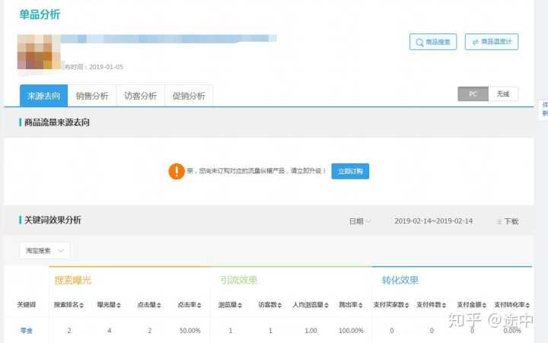
Task: Click the 下载 download icon
Action: 499,221
